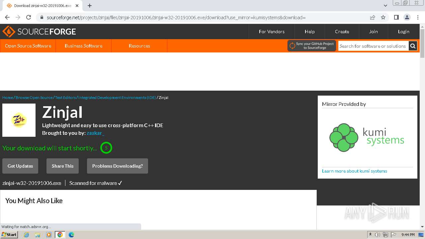Viewport: 425px width, 239px height.
Task: Follow the Browse Open Source breadcrumb
Action: click(x=34, y=98)
